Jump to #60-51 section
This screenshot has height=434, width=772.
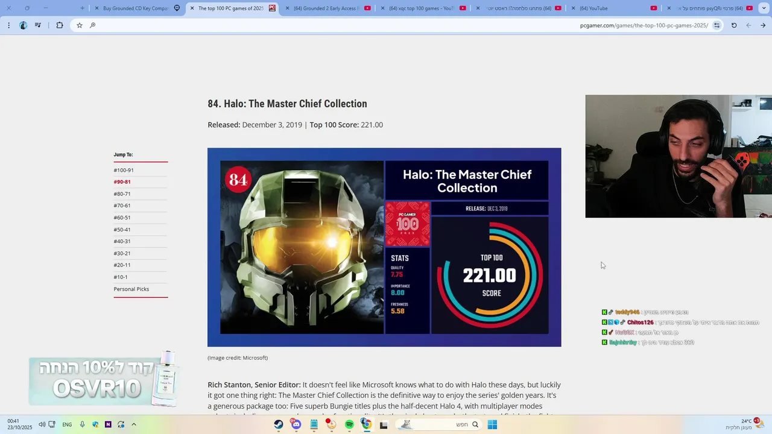click(x=122, y=218)
